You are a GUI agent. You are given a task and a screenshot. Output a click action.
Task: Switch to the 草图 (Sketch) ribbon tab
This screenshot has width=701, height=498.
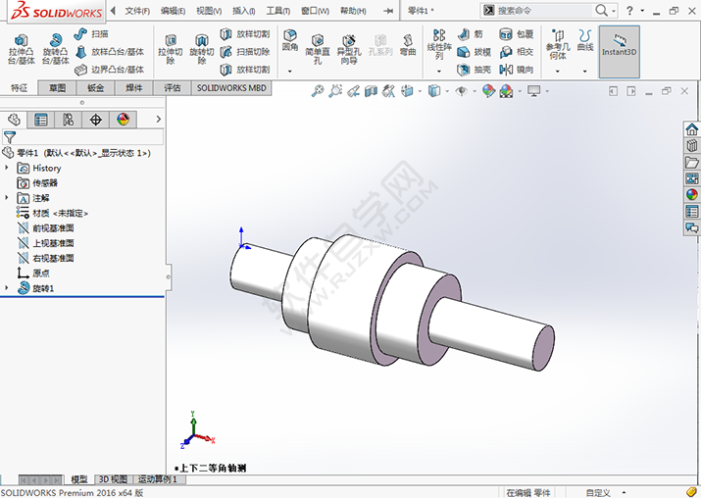click(57, 88)
